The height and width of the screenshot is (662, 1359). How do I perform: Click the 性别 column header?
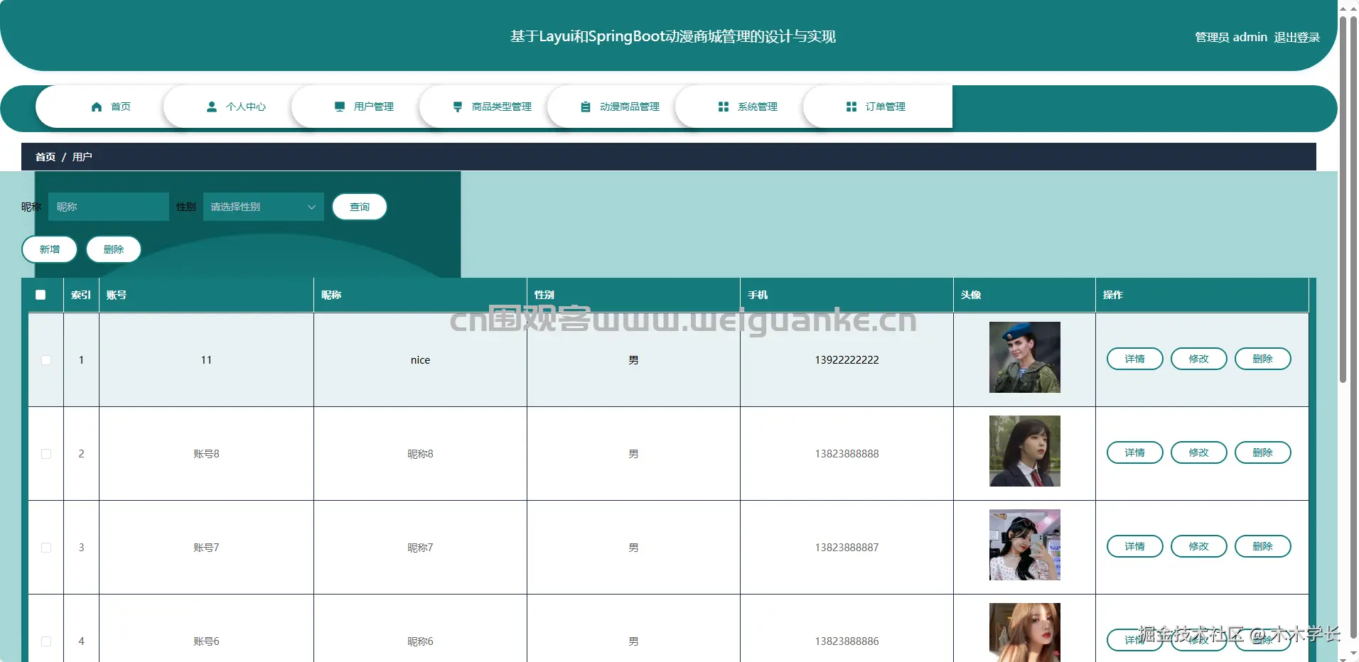click(633, 295)
